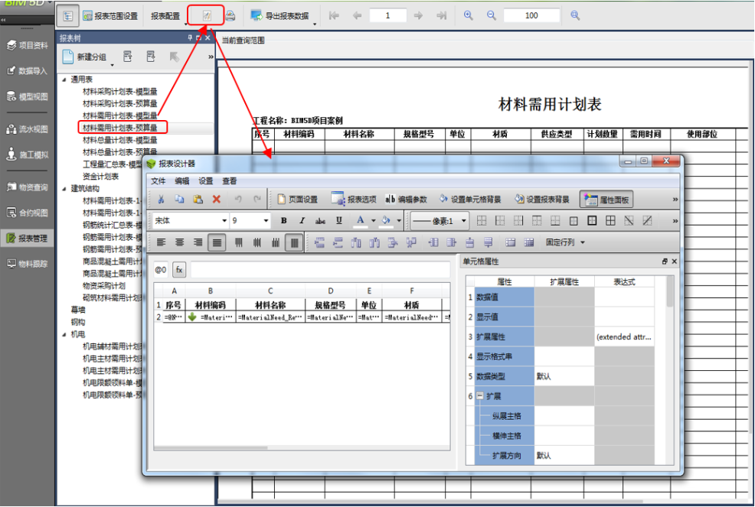
Task: Click 设置单元格背景 cell background button
Action: [470, 199]
